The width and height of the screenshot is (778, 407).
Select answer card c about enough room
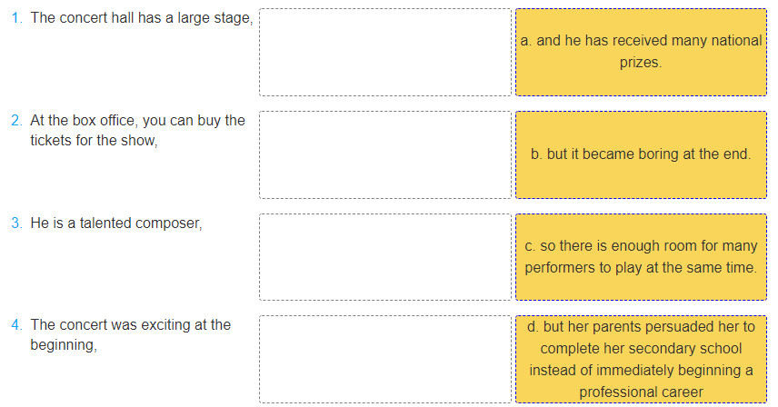pyautogui.click(x=641, y=257)
